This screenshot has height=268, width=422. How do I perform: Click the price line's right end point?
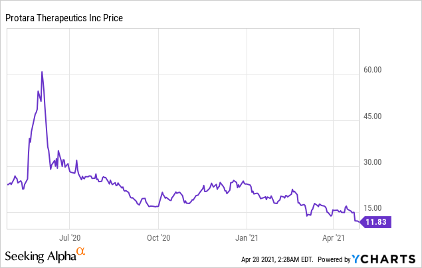(x=360, y=222)
